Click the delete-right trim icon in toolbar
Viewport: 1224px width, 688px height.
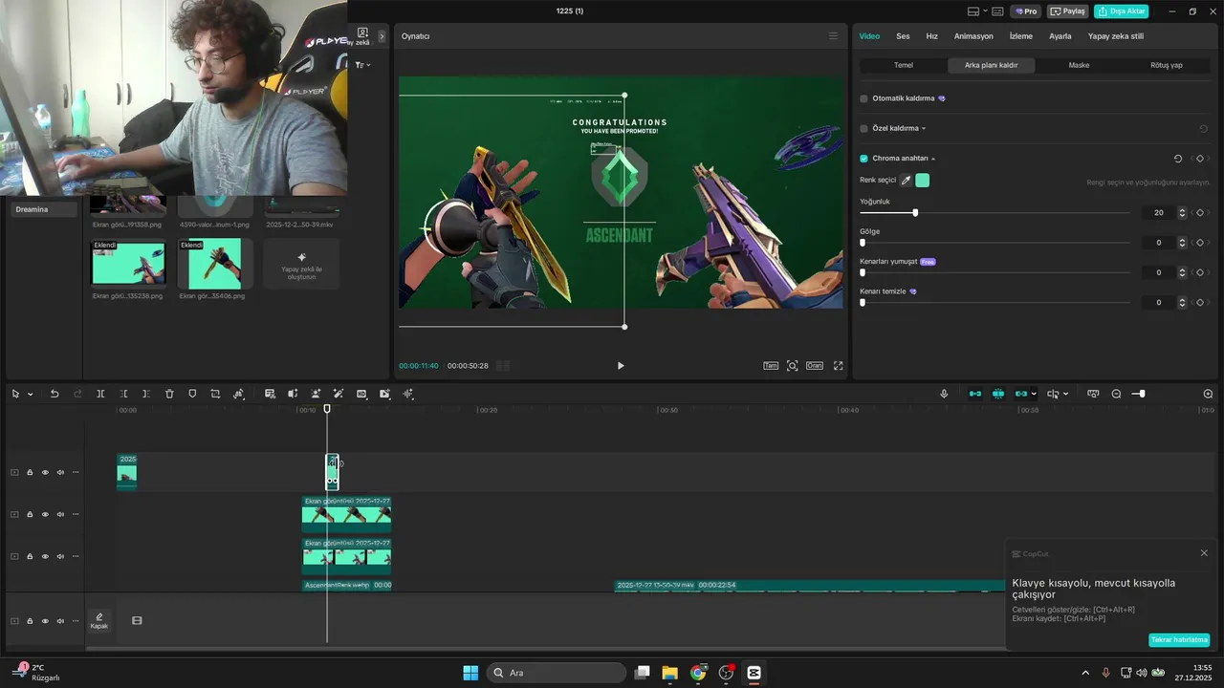pyautogui.click(x=146, y=394)
